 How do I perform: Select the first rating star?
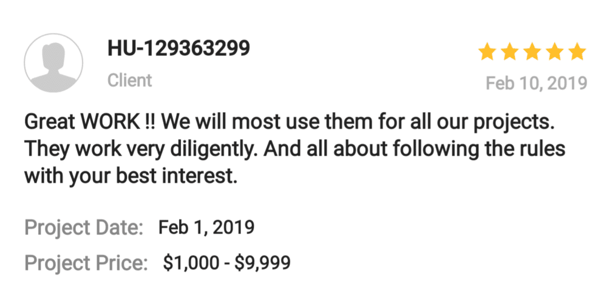coord(487,52)
